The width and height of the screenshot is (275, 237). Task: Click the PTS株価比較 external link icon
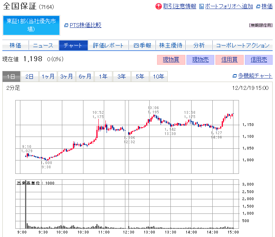[x=66, y=26]
